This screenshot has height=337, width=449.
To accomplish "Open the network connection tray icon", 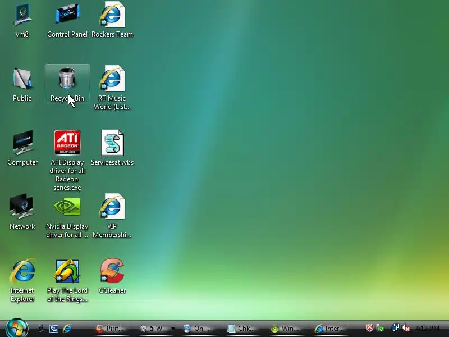I will (x=395, y=327).
